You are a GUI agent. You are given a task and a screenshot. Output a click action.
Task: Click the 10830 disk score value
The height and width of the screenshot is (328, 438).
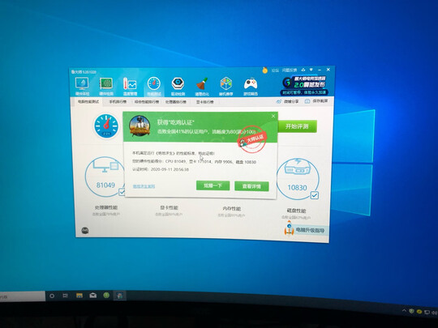[x=297, y=188]
